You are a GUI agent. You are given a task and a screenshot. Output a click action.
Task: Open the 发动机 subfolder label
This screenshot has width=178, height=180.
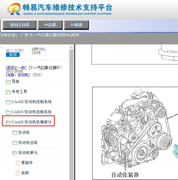(x=24, y=132)
